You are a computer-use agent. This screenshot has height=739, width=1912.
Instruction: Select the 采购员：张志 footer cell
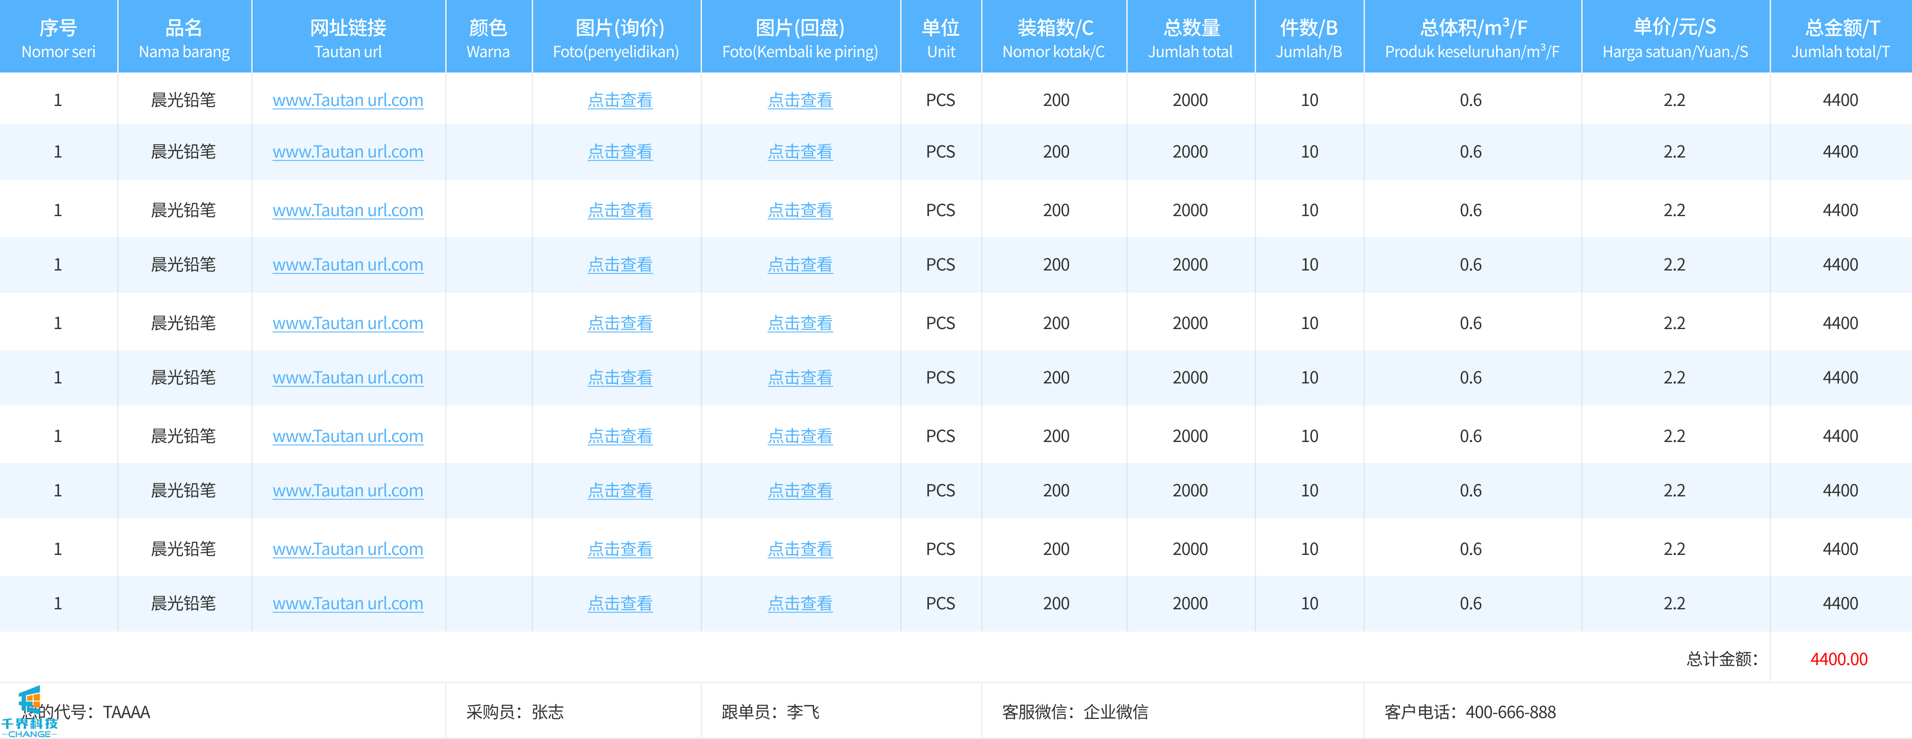[515, 713]
